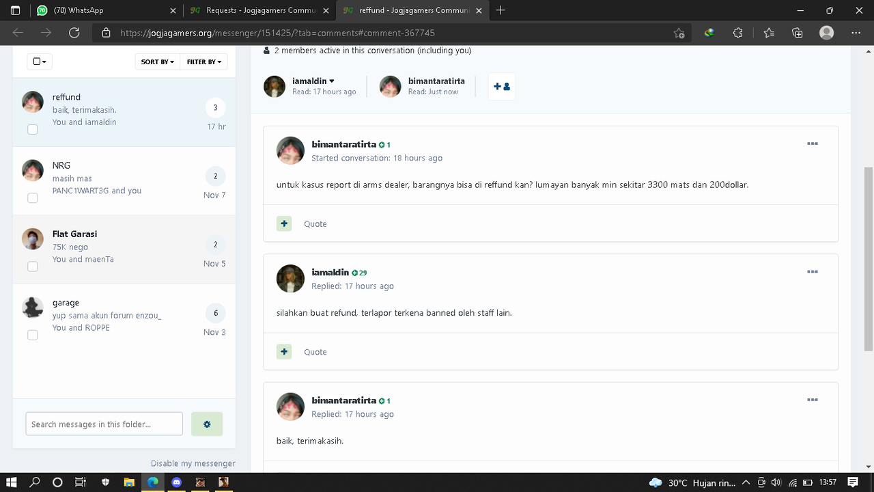
Task: Click the weather 30°C widget on taskbar
Action: [692, 482]
